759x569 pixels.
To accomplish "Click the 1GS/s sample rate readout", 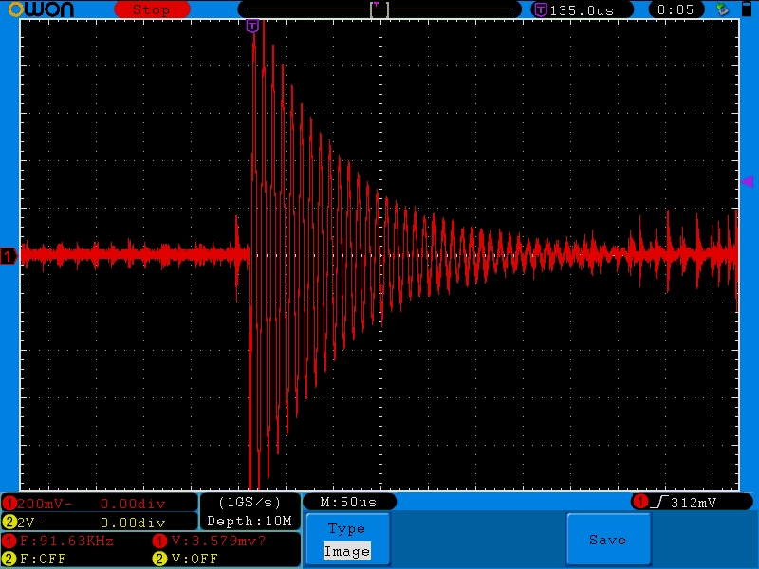I will [250, 503].
